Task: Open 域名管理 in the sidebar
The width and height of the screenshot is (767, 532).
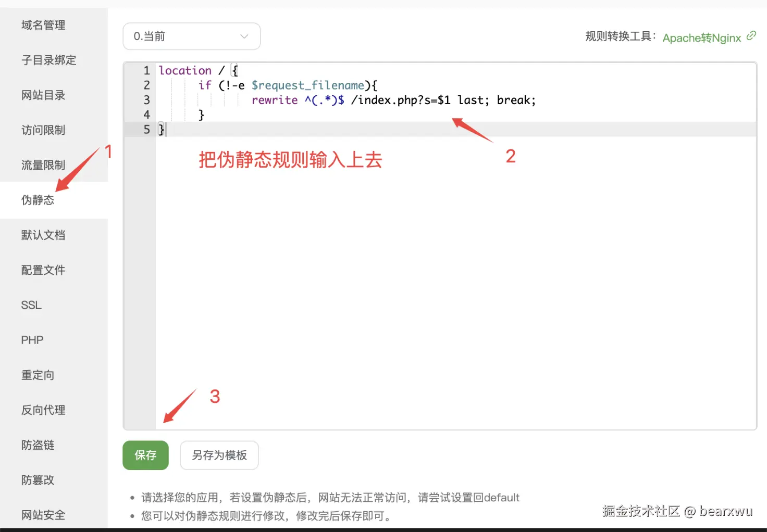Action: pos(43,25)
